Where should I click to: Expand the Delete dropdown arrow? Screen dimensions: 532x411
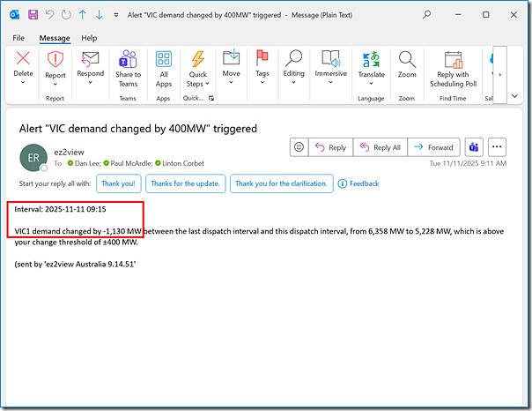point(23,82)
